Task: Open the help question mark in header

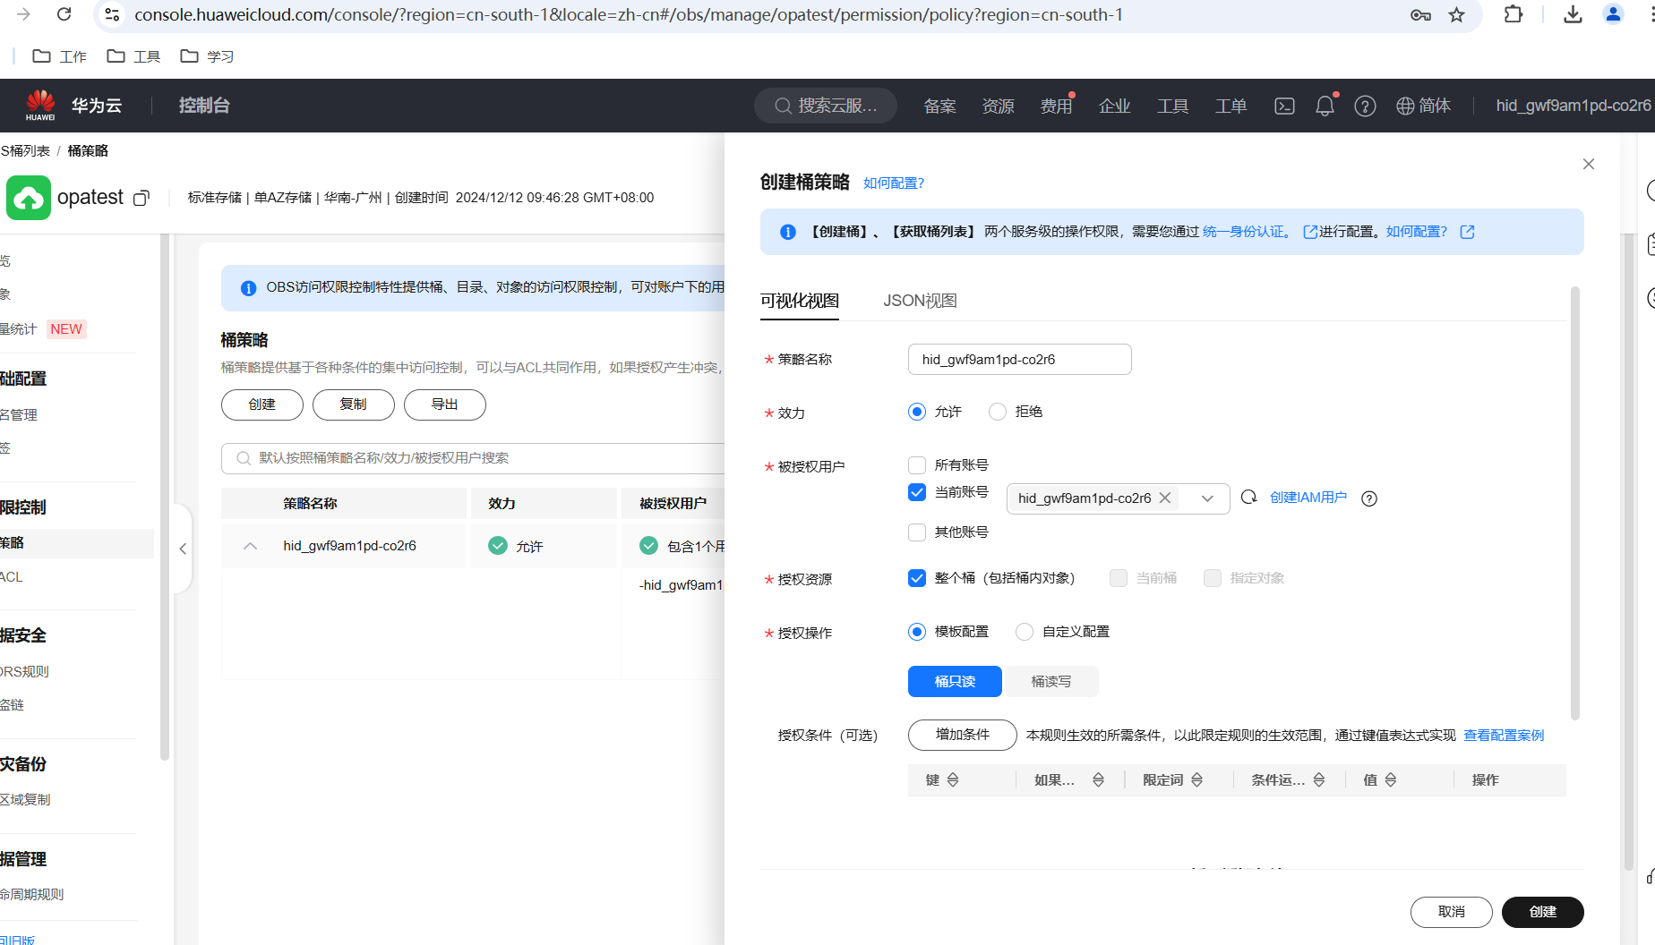Action: click(x=1365, y=106)
